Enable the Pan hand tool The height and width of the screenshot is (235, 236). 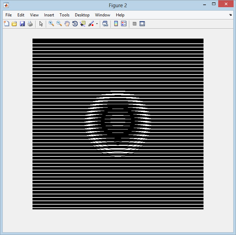(67, 24)
